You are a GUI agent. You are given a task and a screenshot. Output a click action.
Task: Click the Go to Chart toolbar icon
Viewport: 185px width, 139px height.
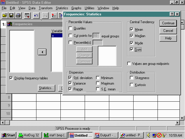click(x=45, y=15)
